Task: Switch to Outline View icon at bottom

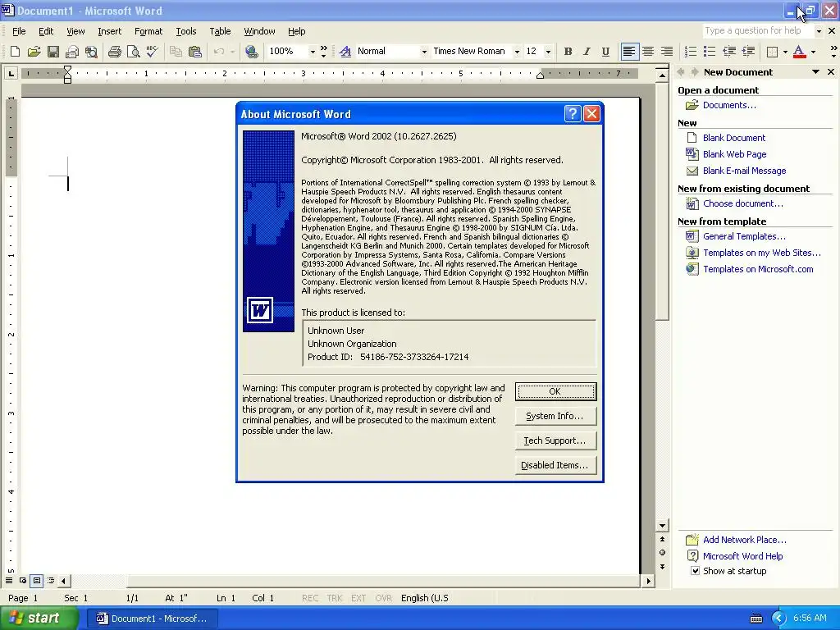Action: [x=51, y=581]
